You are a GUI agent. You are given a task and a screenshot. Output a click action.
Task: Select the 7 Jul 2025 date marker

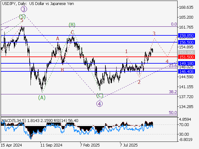click(x=129, y=145)
